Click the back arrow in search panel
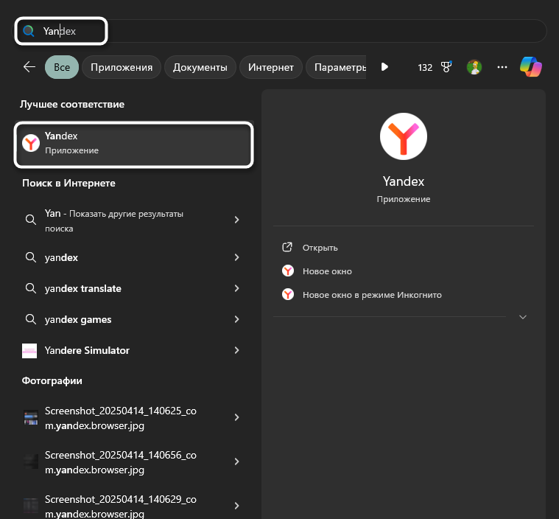 point(29,67)
